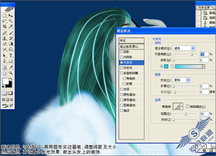Enable the 光泽 satin checkbox
This screenshot has width=216, height=156.
click(x=121, y=89)
